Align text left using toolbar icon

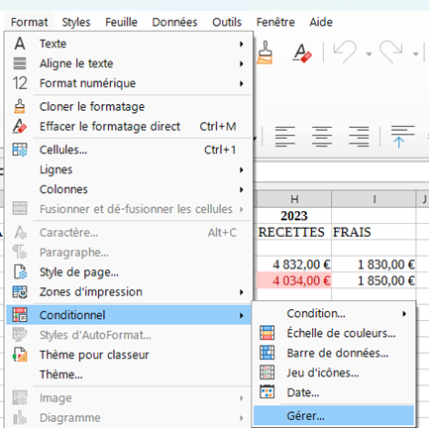[x=285, y=136]
